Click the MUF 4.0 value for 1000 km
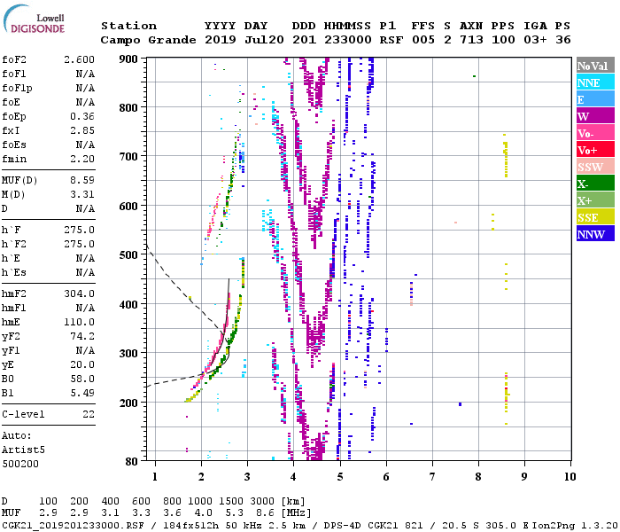The image size is (620, 532). [203, 513]
